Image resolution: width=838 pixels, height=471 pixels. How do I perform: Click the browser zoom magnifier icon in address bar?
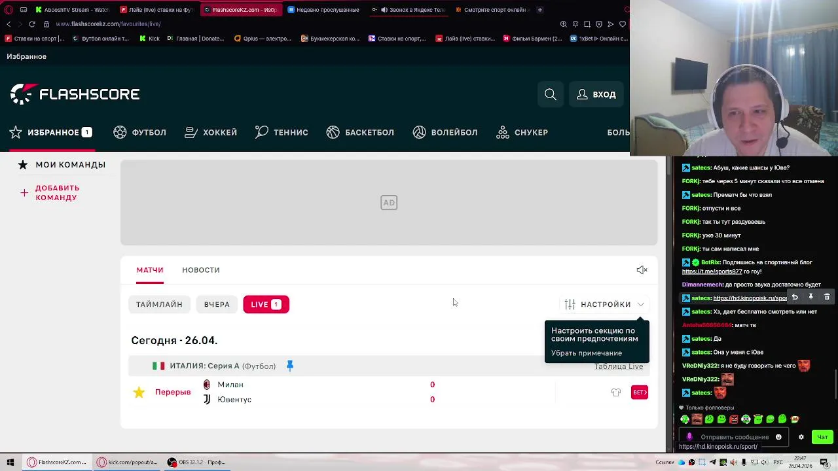coord(563,24)
